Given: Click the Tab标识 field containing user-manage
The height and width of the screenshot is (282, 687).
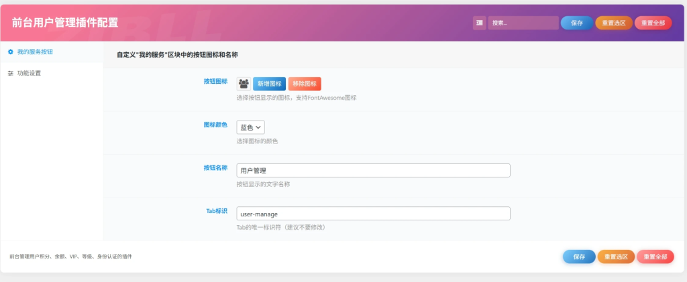Looking at the screenshot, I should pos(373,214).
